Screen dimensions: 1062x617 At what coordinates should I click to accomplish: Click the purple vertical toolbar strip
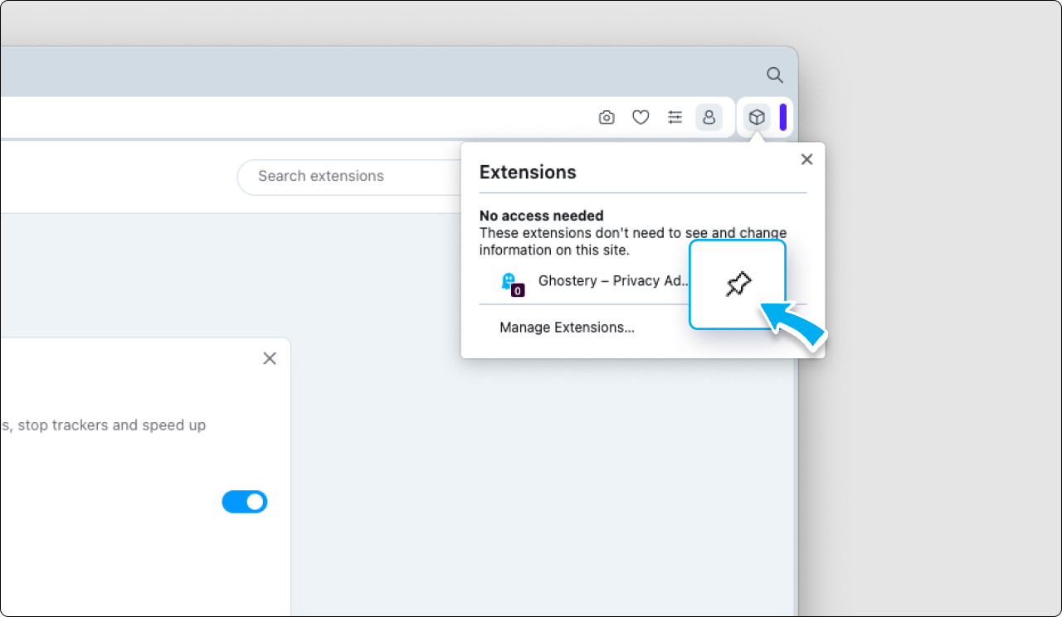point(784,117)
